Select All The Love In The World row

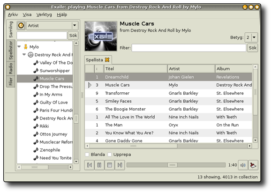coord(168,117)
